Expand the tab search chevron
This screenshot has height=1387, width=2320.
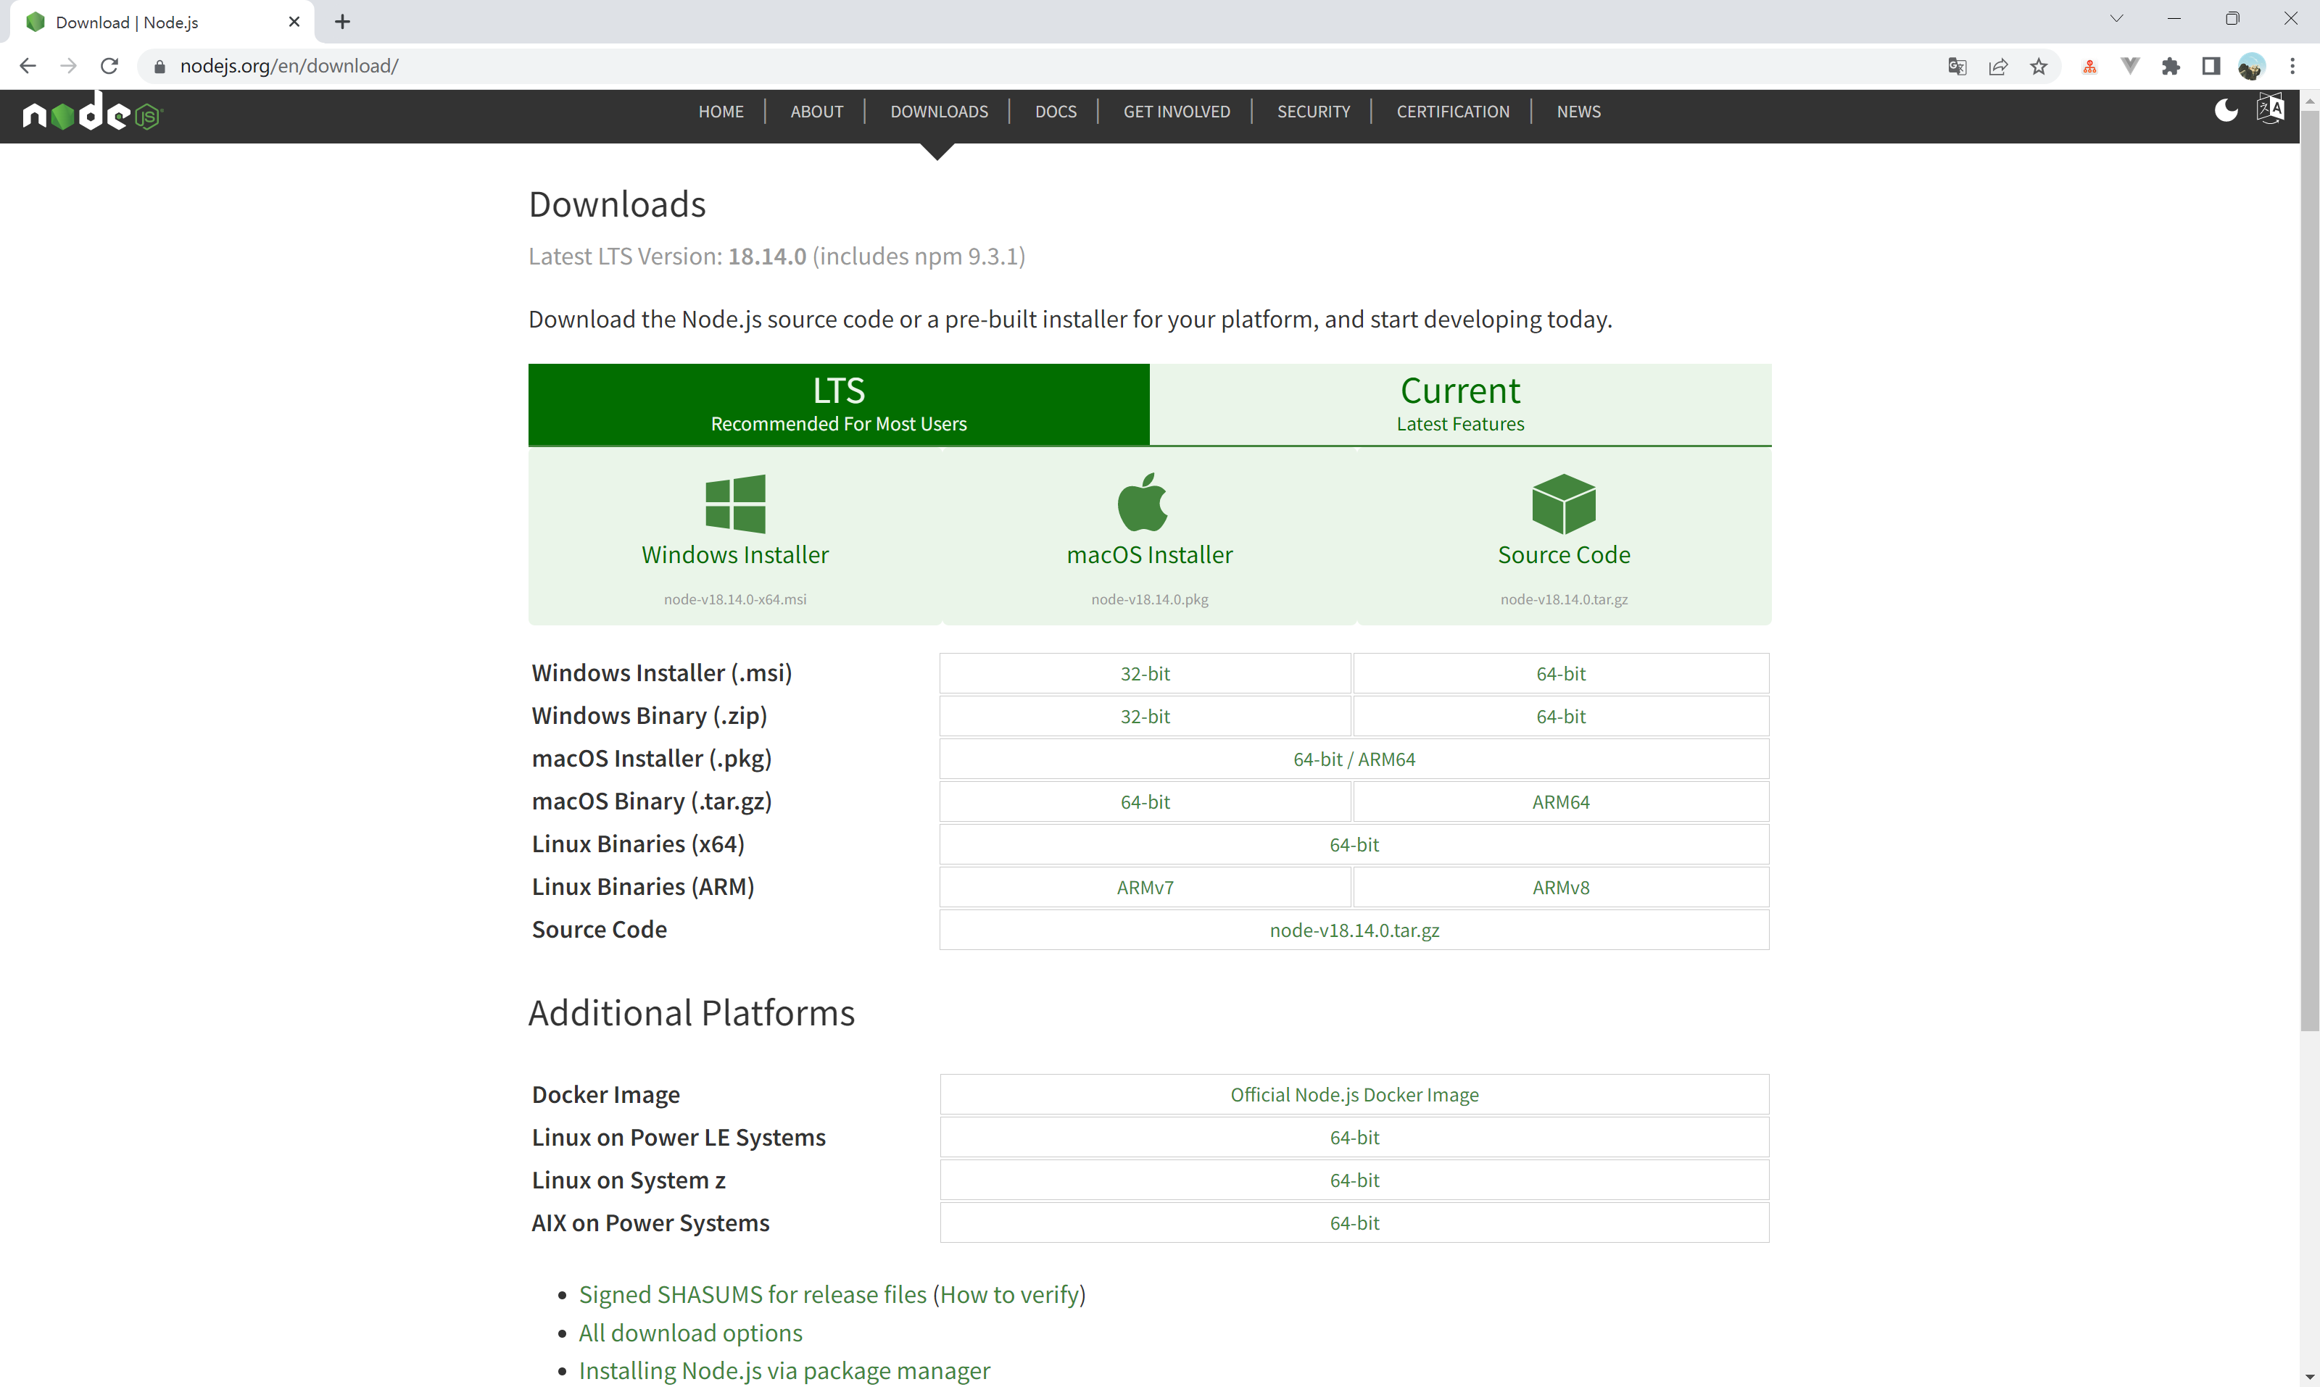point(2116,20)
